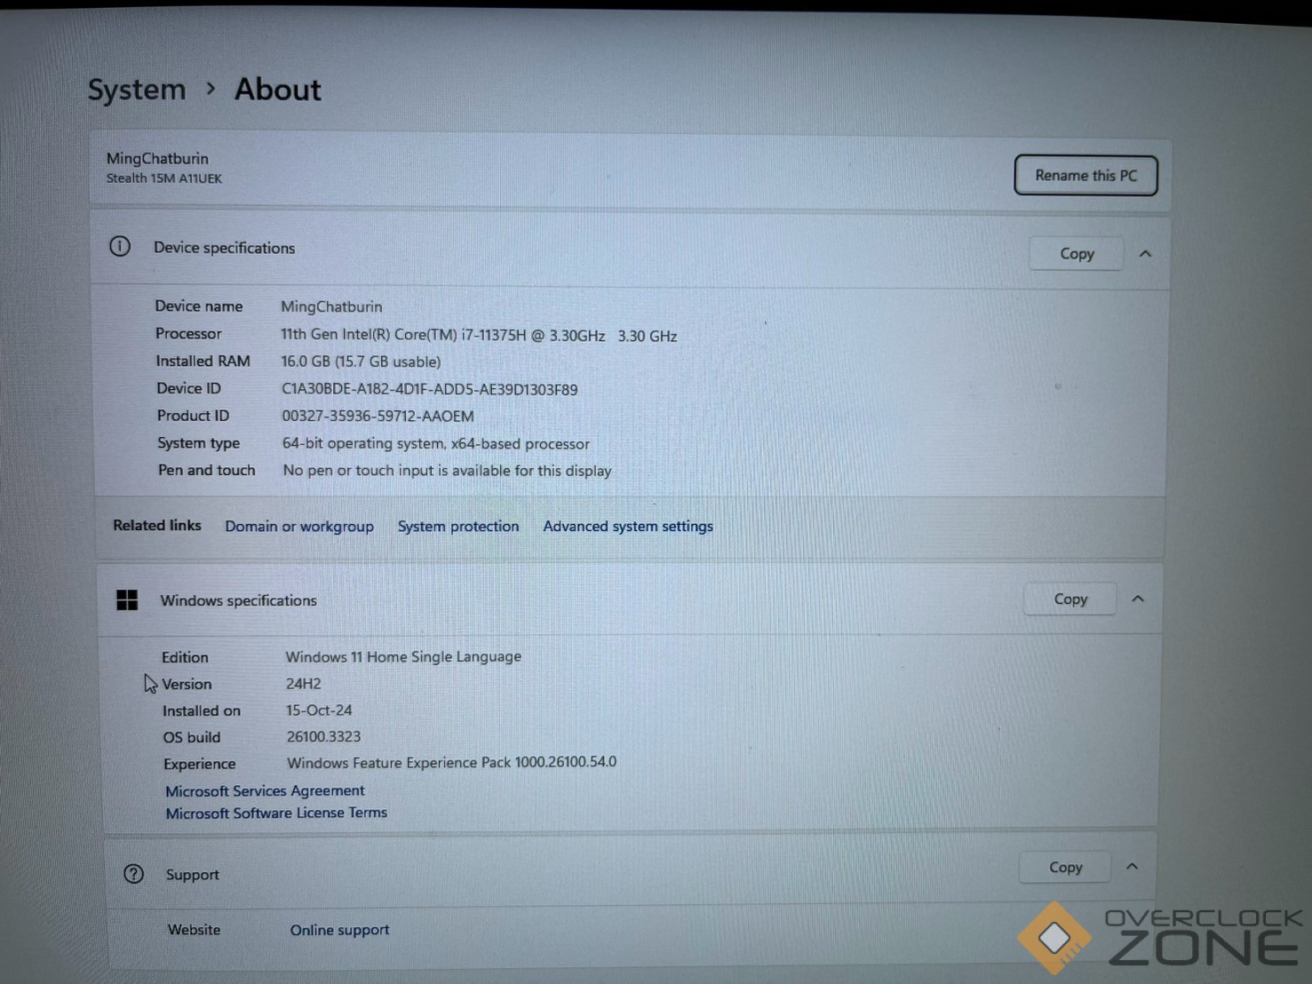Screen dimensions: 1312x984
Task: Select the Version value 24H2
Action: click(x=303, y=684)
